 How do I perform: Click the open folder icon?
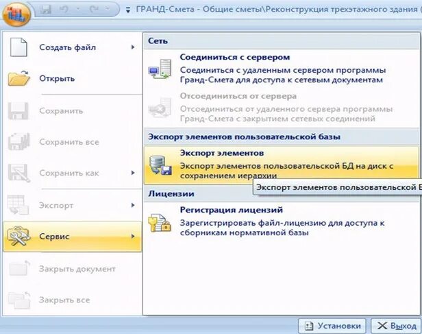(18, 78)
